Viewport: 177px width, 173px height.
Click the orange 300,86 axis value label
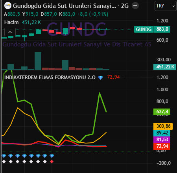(x=163, y=126)
